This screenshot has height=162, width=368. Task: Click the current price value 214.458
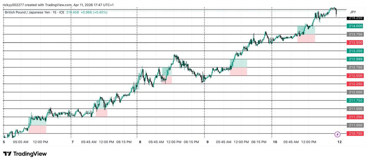click(73, 12)
